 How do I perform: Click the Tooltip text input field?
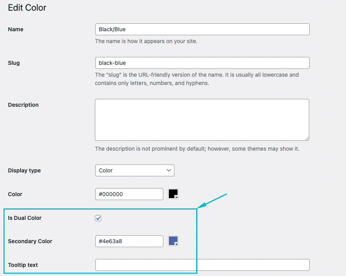click(202, 265)
